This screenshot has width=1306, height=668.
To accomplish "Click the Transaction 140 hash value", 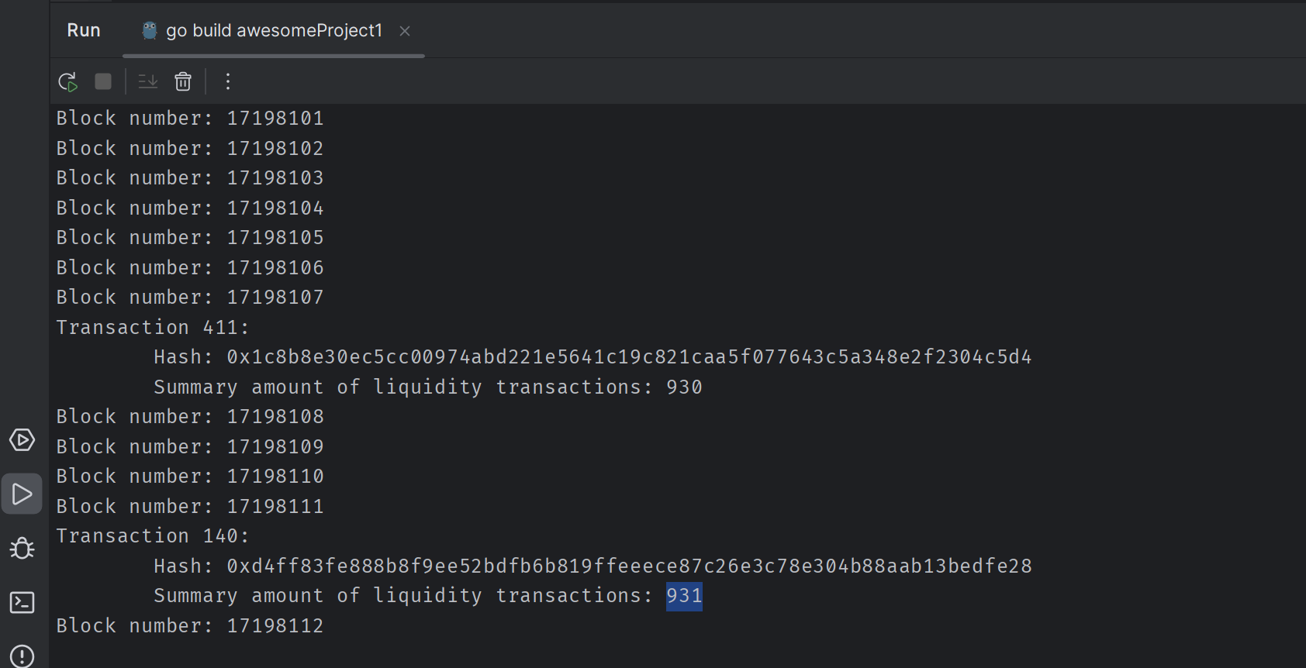I will [x=628, y=566].
